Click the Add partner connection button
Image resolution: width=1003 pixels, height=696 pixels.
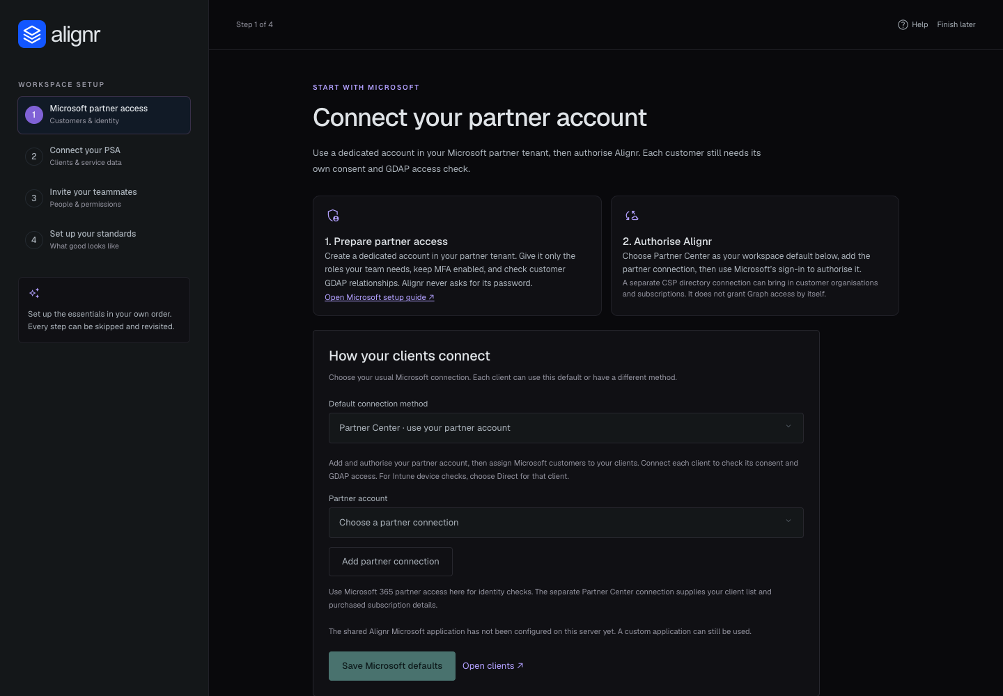(391, 562)
